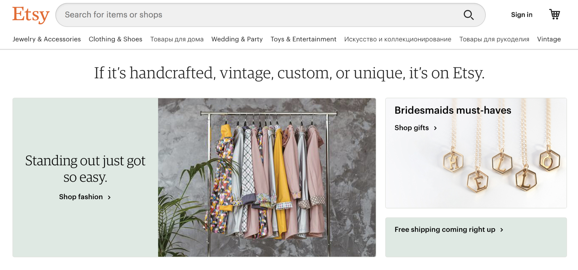This screenshot has height=270, width=578.
Task: Open the Wedding & Party category
Action: 237,39
